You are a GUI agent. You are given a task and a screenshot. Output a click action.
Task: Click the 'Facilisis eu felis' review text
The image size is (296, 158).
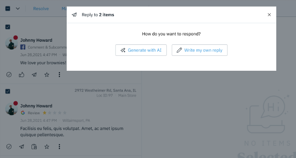[72, 132]
